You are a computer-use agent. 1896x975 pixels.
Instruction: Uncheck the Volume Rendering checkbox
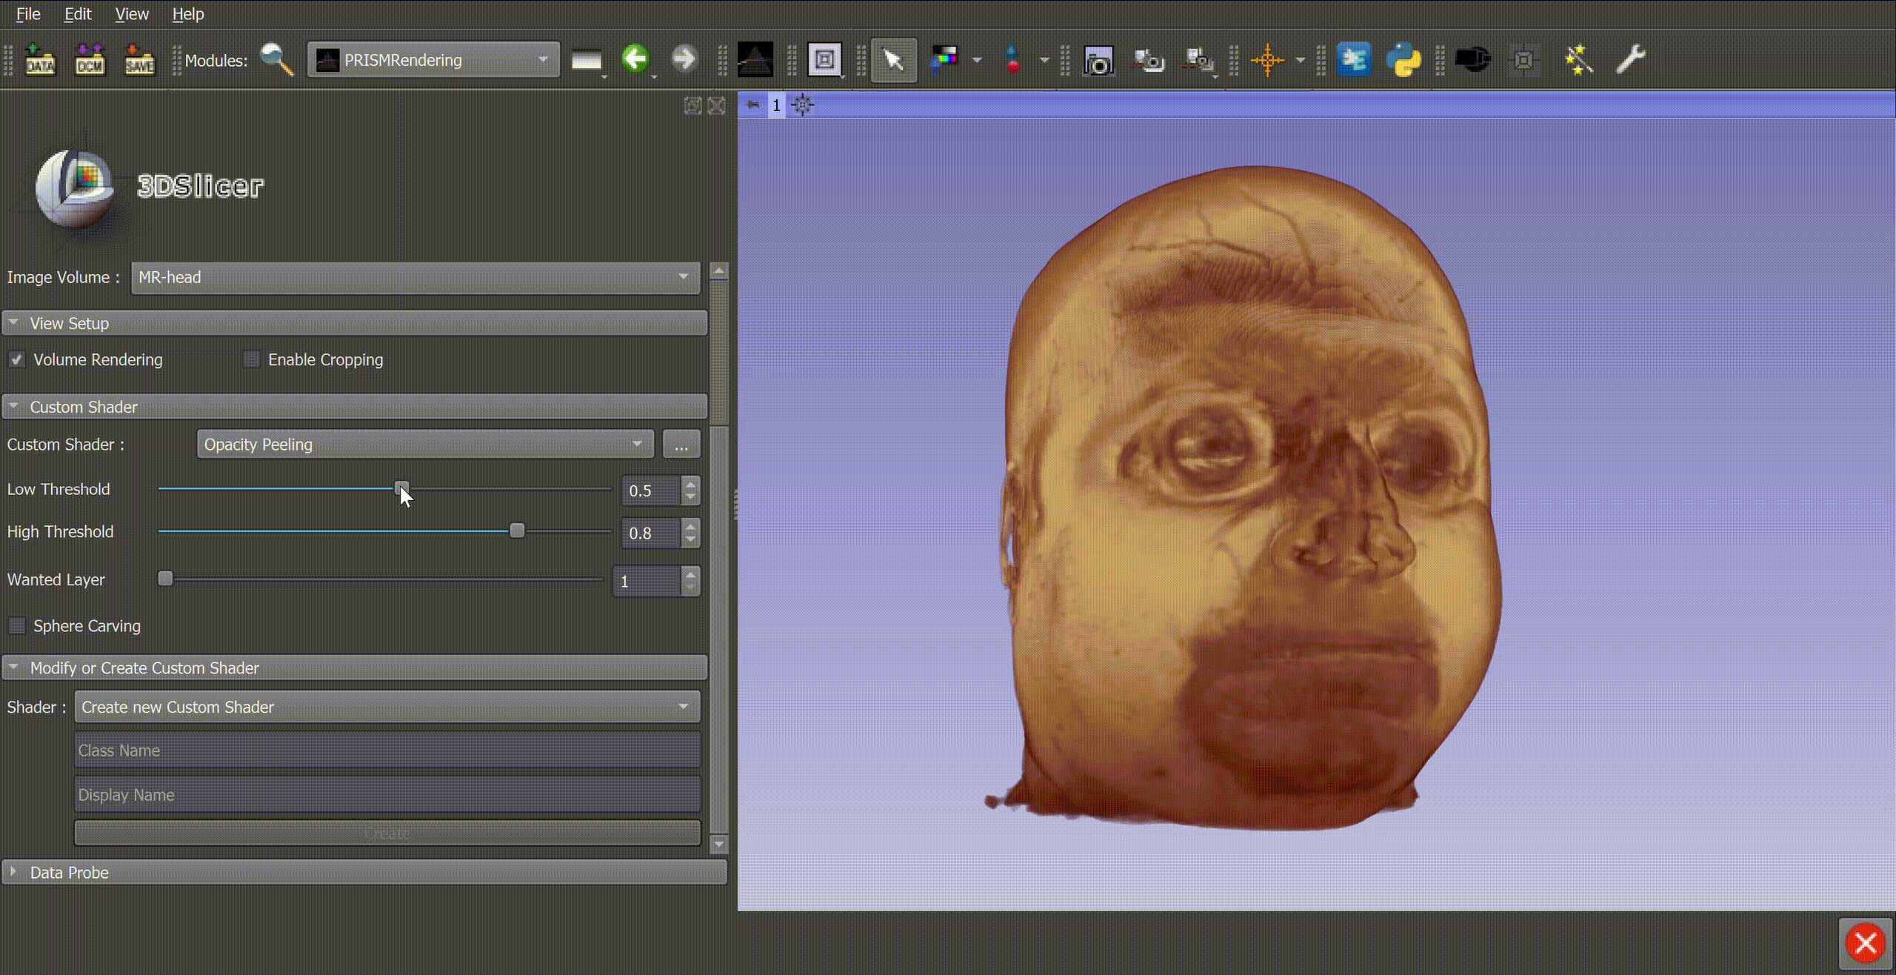pos(17,360)
